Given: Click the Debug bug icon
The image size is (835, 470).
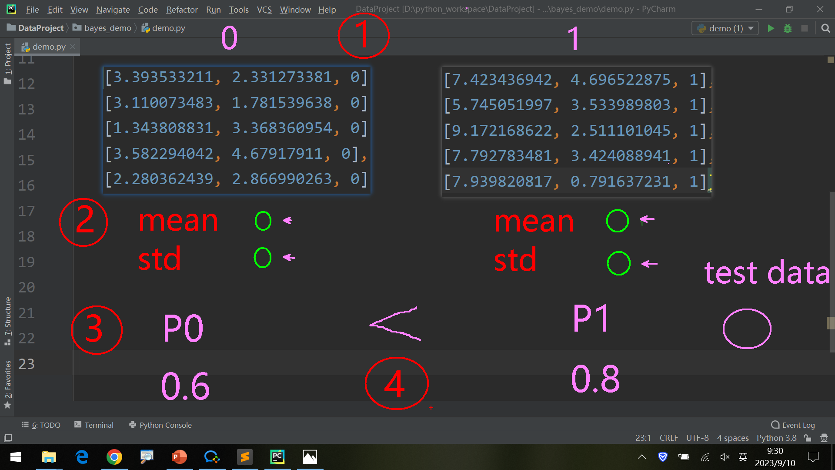Looking at the screenshot, I should [788, 28].
